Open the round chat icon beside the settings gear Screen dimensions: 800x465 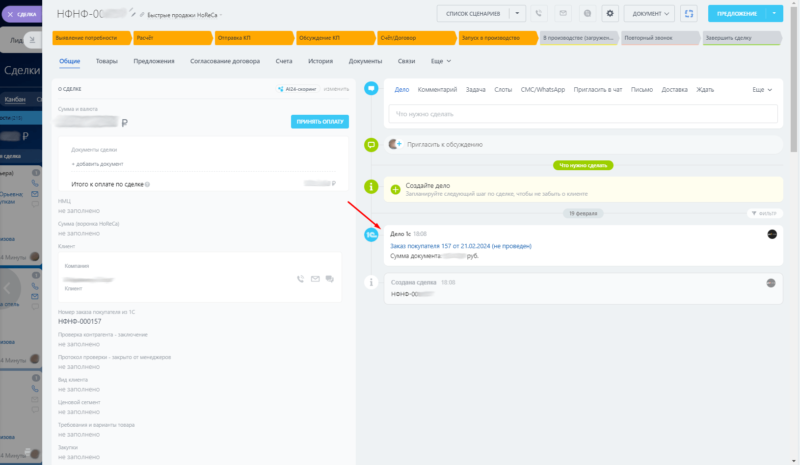point(587,14)
